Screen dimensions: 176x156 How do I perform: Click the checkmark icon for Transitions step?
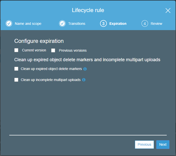pos(62,24)
